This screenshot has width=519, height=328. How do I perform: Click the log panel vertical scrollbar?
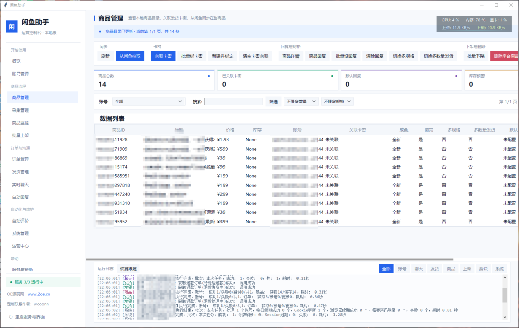tap(505, 295)
